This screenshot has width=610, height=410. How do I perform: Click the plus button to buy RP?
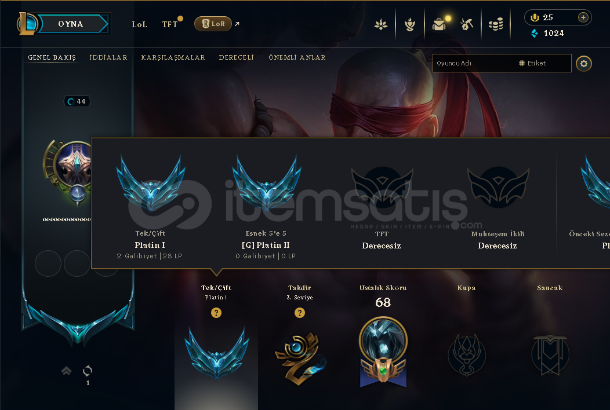(x=583, y=17)
